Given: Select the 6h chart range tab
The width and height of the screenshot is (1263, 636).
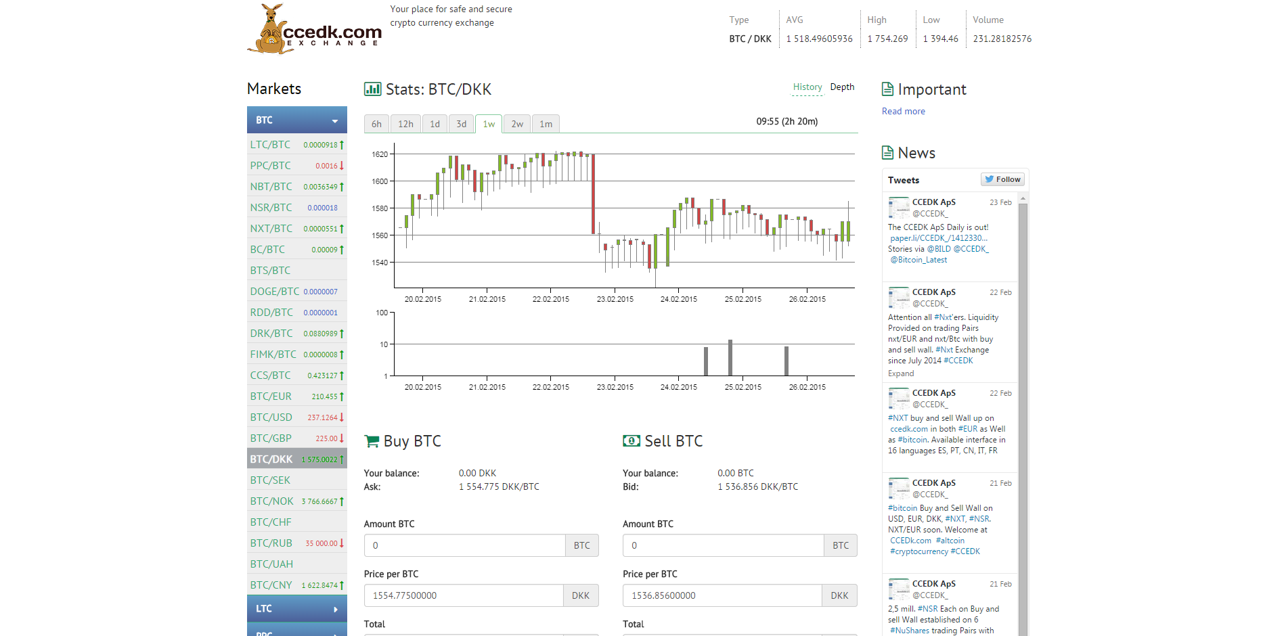Looking at the screenshot, I should pyautogui.click(x=376, y=124).
